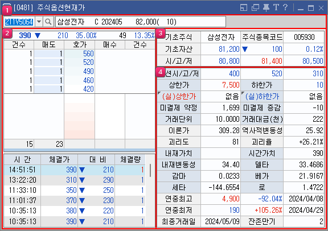Click the magnifier search icon beside code field

(x=48, y=22)
